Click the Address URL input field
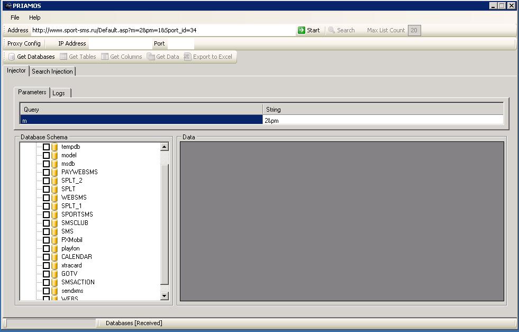519x332 pixels. pos(163,30)
